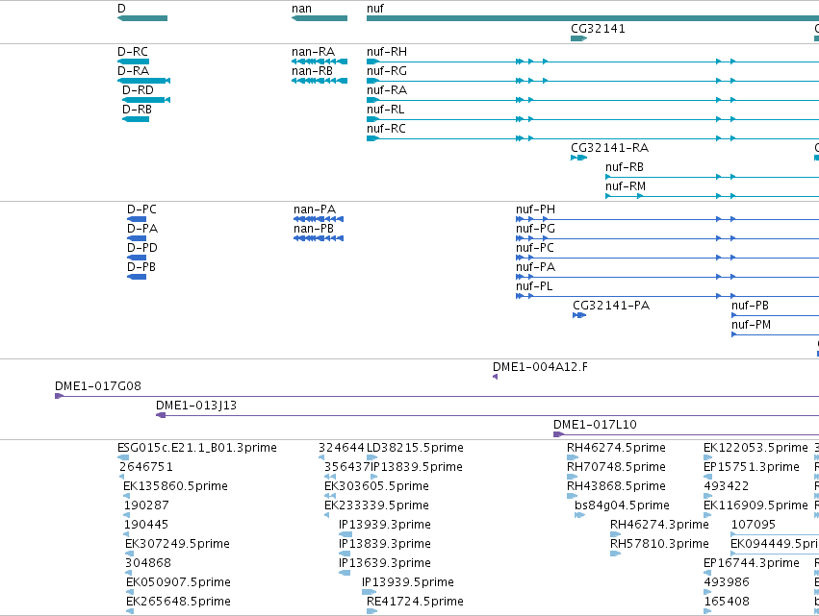
Task: Click the nuf-RM transcript label
Action: pyautogui.click(x=626, y=186)
